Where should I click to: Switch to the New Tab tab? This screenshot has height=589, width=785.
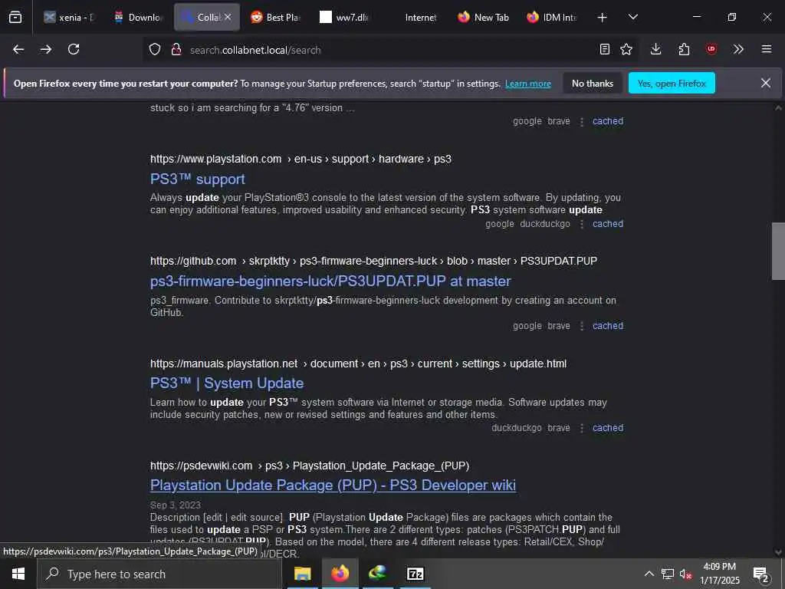pos(483,17)
